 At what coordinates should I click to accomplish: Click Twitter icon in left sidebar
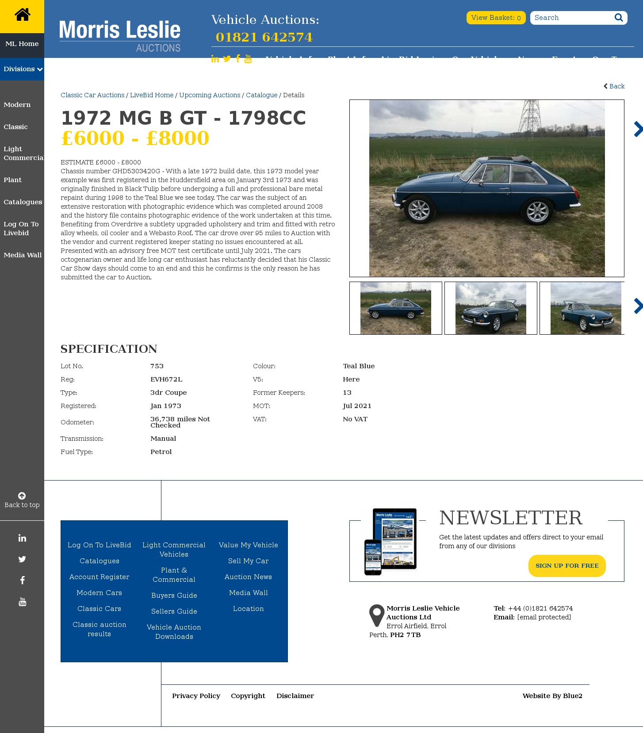pyautogui.click(x=22, y=559)
